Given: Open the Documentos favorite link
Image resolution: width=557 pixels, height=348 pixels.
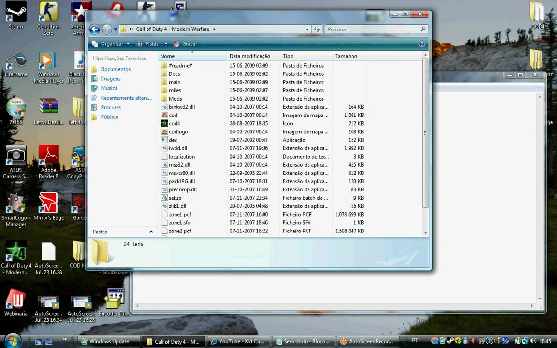Looking at the screenshot, I should [x=116, y=69].
